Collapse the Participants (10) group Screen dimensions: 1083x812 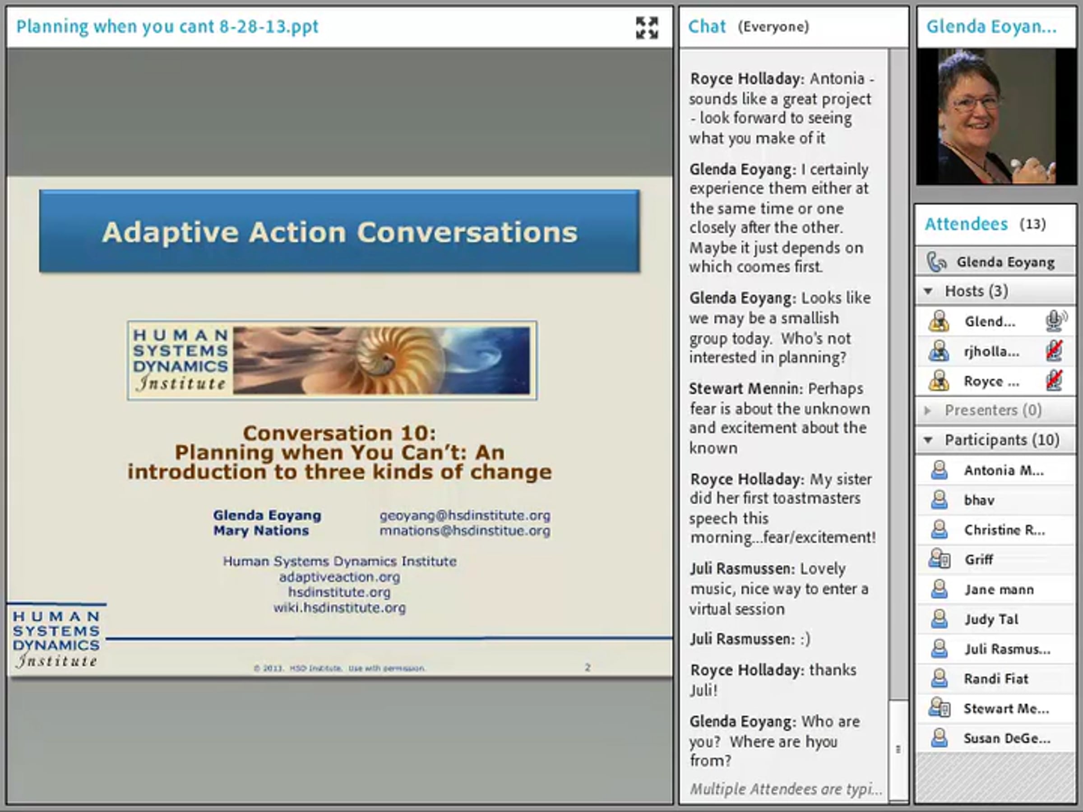point(928,440)
